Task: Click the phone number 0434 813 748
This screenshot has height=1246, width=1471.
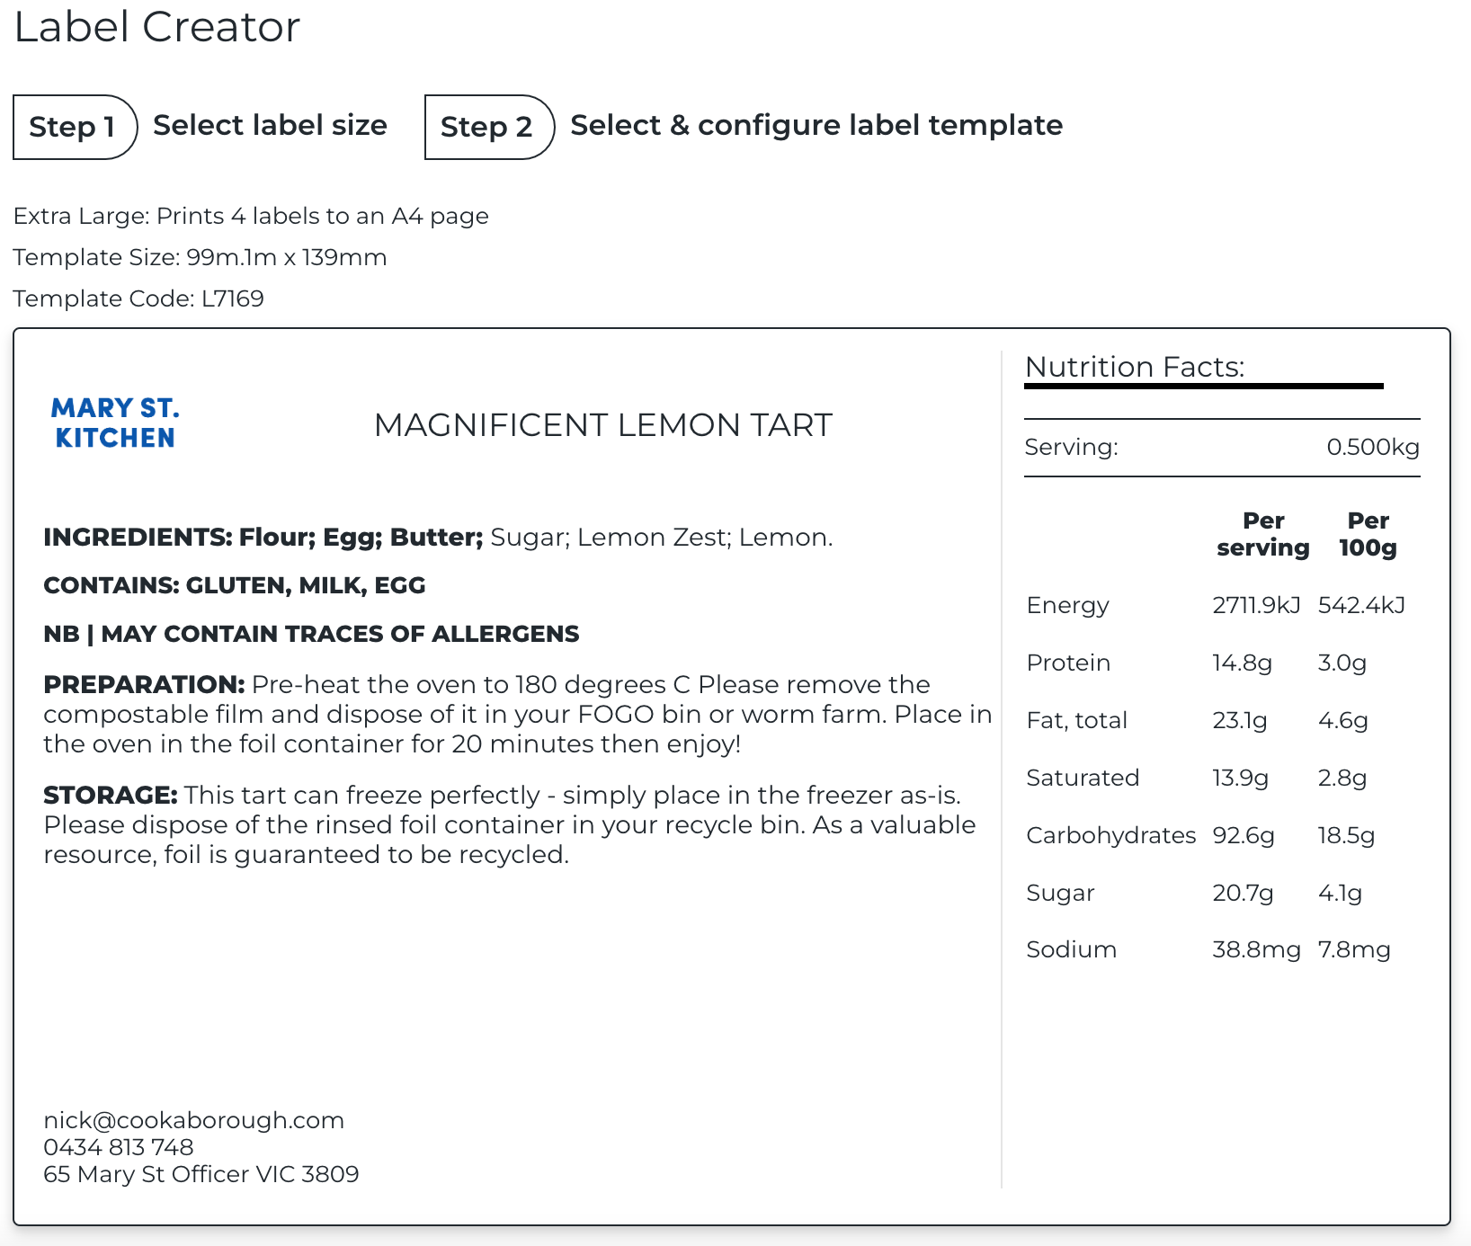Action: 119,1147
